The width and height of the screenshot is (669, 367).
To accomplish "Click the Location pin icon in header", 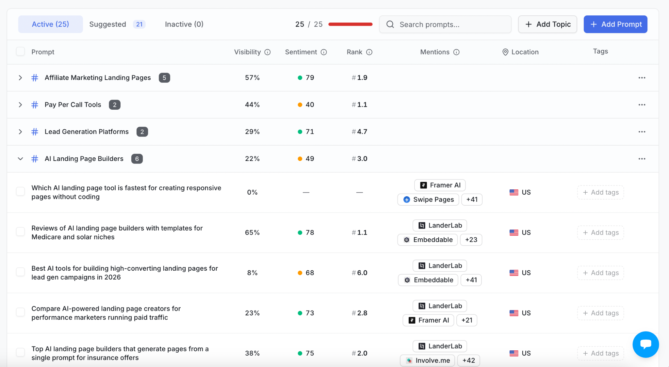I will pyautogui.click(x=505, y=52).
